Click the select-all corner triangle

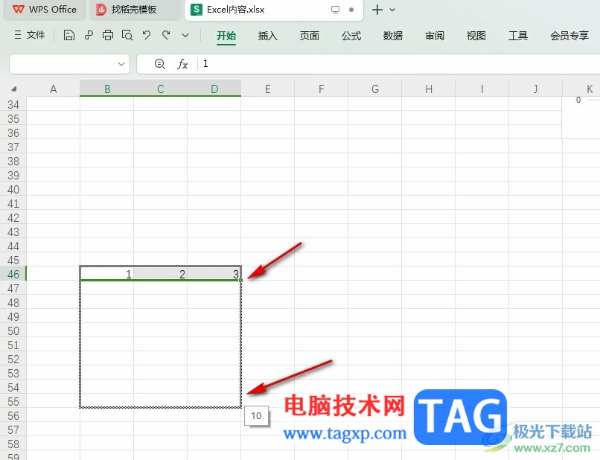pos(14,89)
